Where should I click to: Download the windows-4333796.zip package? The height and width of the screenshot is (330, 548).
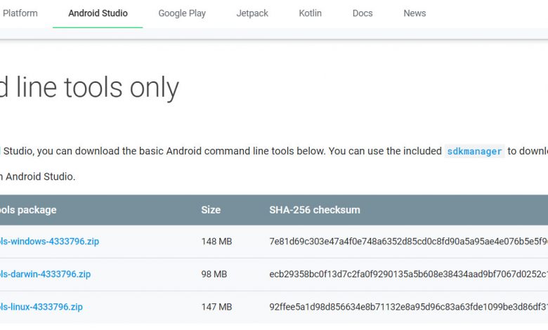(x=49, y=242)
